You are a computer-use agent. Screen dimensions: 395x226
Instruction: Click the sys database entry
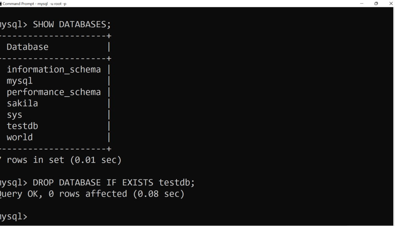pos(14,115)
